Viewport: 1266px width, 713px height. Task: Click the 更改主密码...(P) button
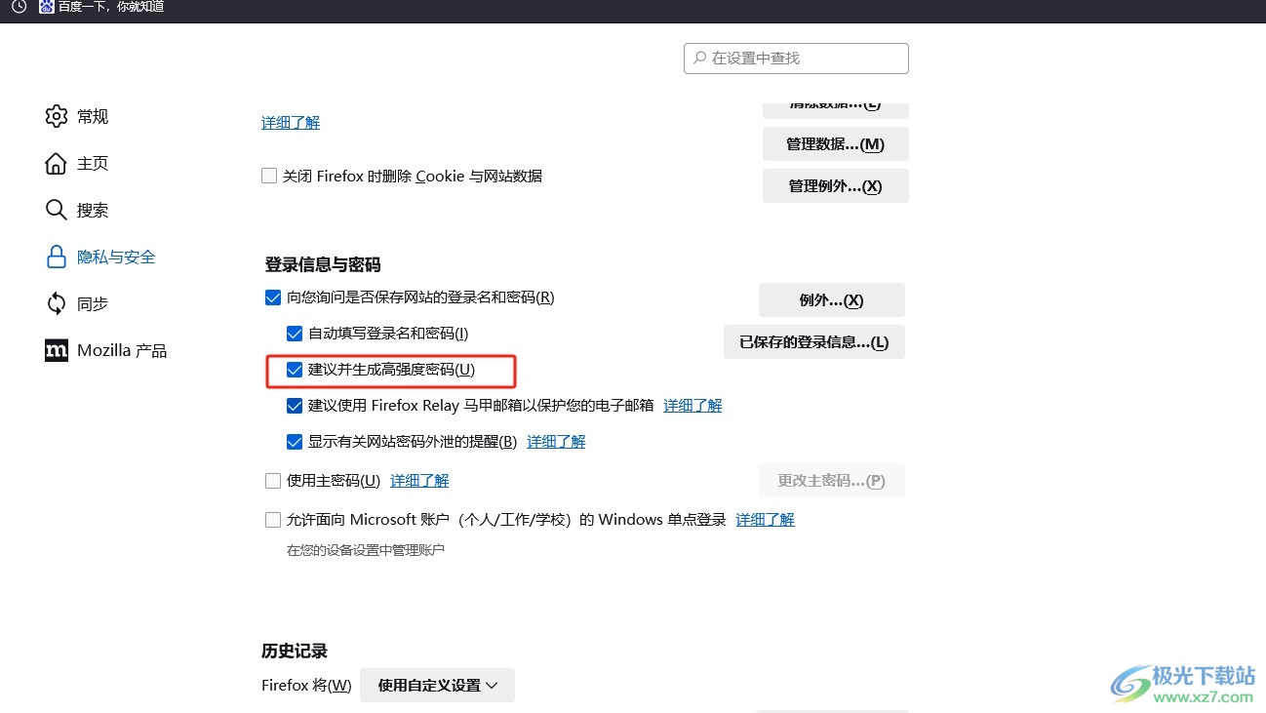click(x=832, y=480)
